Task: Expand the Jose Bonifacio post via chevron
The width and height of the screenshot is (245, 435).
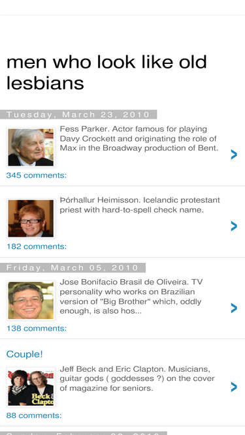Action: click(234, 308)
